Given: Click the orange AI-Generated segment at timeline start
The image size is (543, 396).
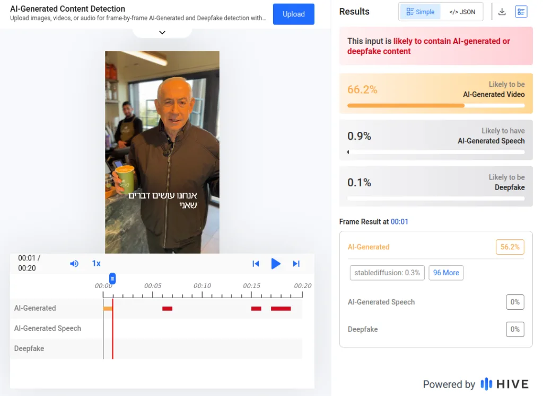Looking at the screenshot, I should click(108, 308).
